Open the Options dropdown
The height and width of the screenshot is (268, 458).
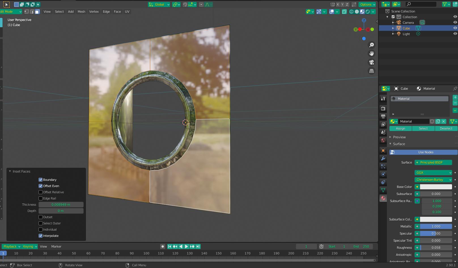367,5
